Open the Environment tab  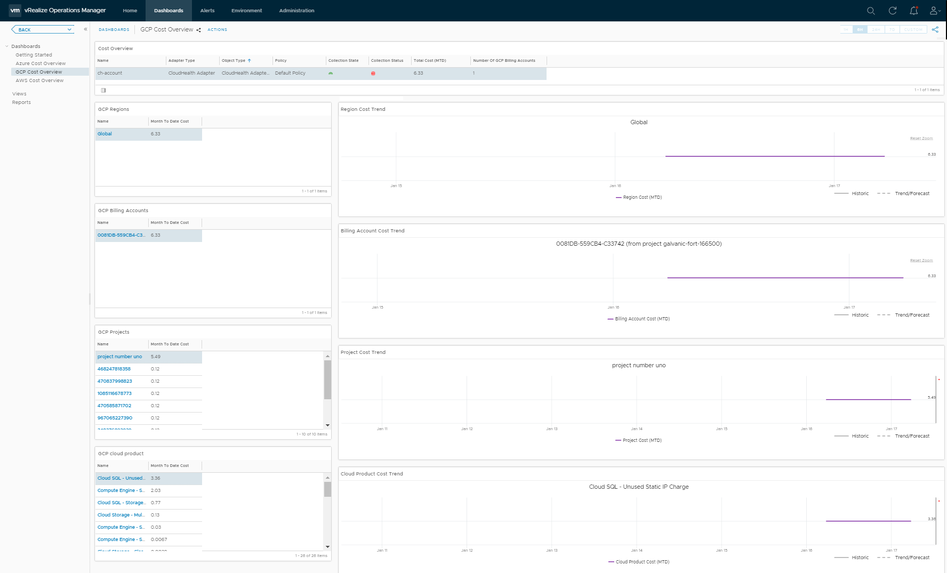click(247, 11)
